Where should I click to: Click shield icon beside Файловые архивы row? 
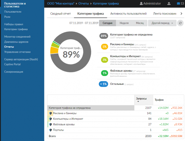tap(51, 124)
